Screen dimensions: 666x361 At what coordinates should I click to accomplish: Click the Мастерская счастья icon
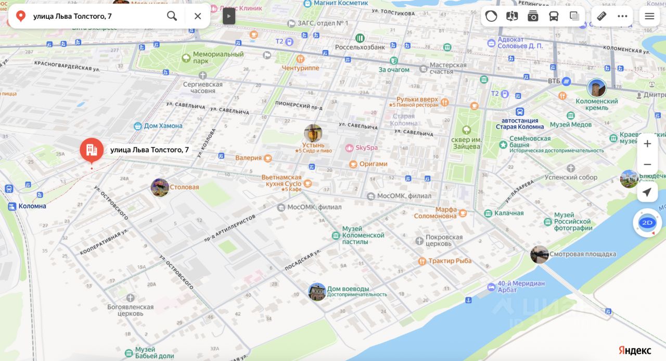click(424, 69)
